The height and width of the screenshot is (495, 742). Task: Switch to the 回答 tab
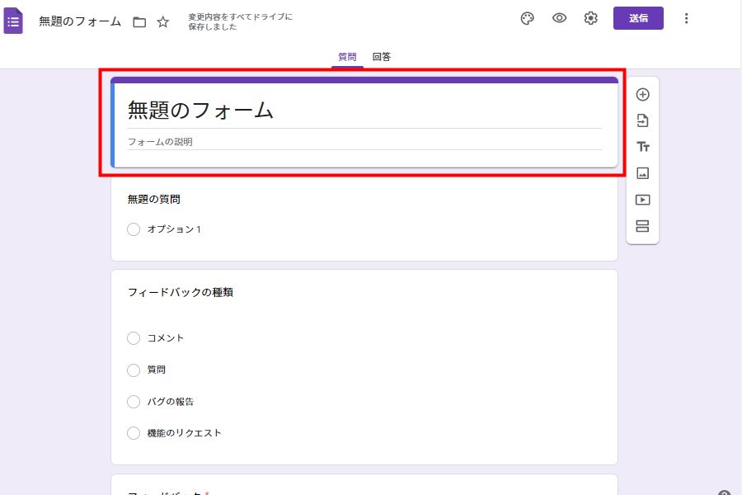point(381,57)
